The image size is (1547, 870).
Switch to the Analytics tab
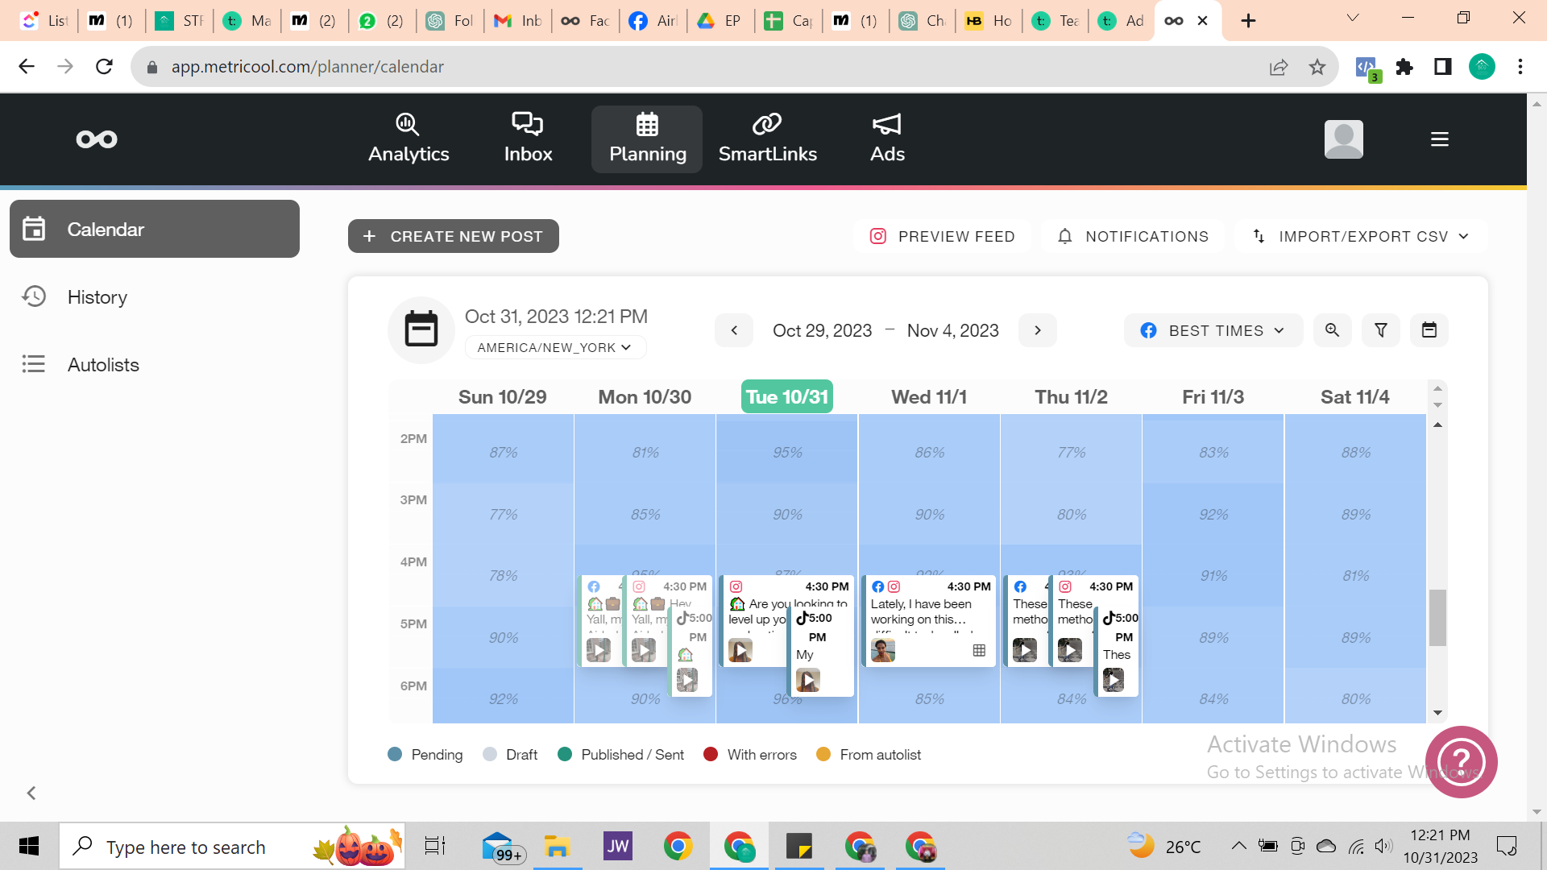[x=409, y=139]
